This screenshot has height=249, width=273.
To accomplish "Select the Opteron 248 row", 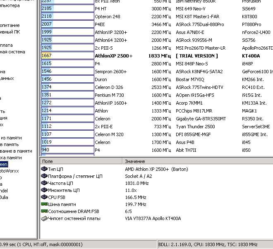I will [x=157, y=17].
